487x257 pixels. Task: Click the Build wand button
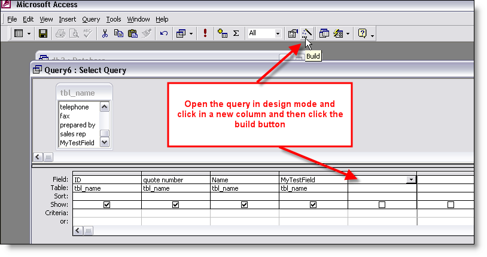[x=306, y=33]
